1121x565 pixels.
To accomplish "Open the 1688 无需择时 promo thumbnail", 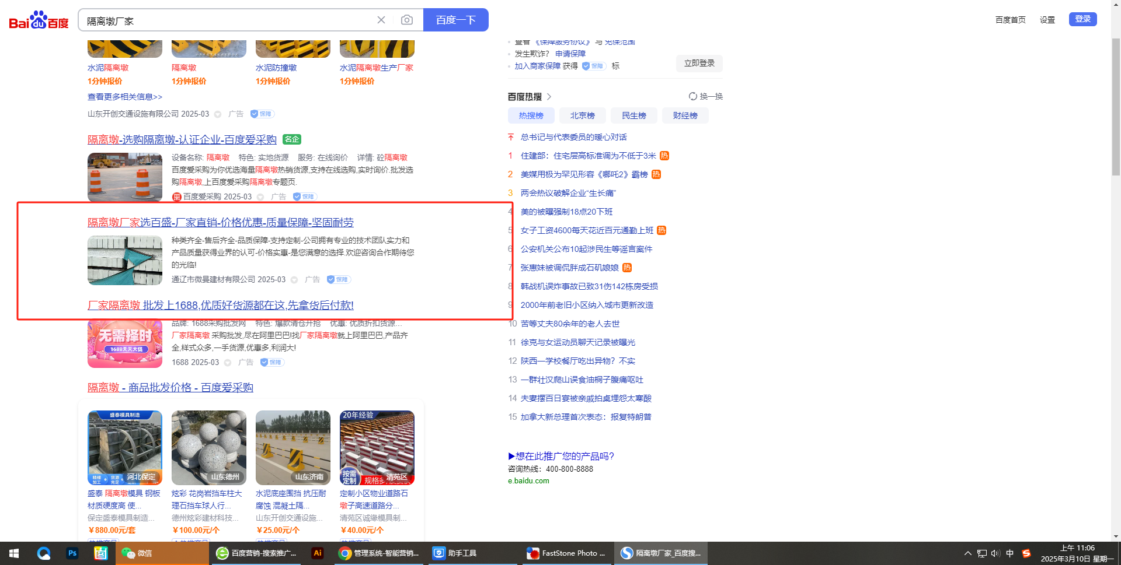I will pyautogui.click(x=125, y=343).
